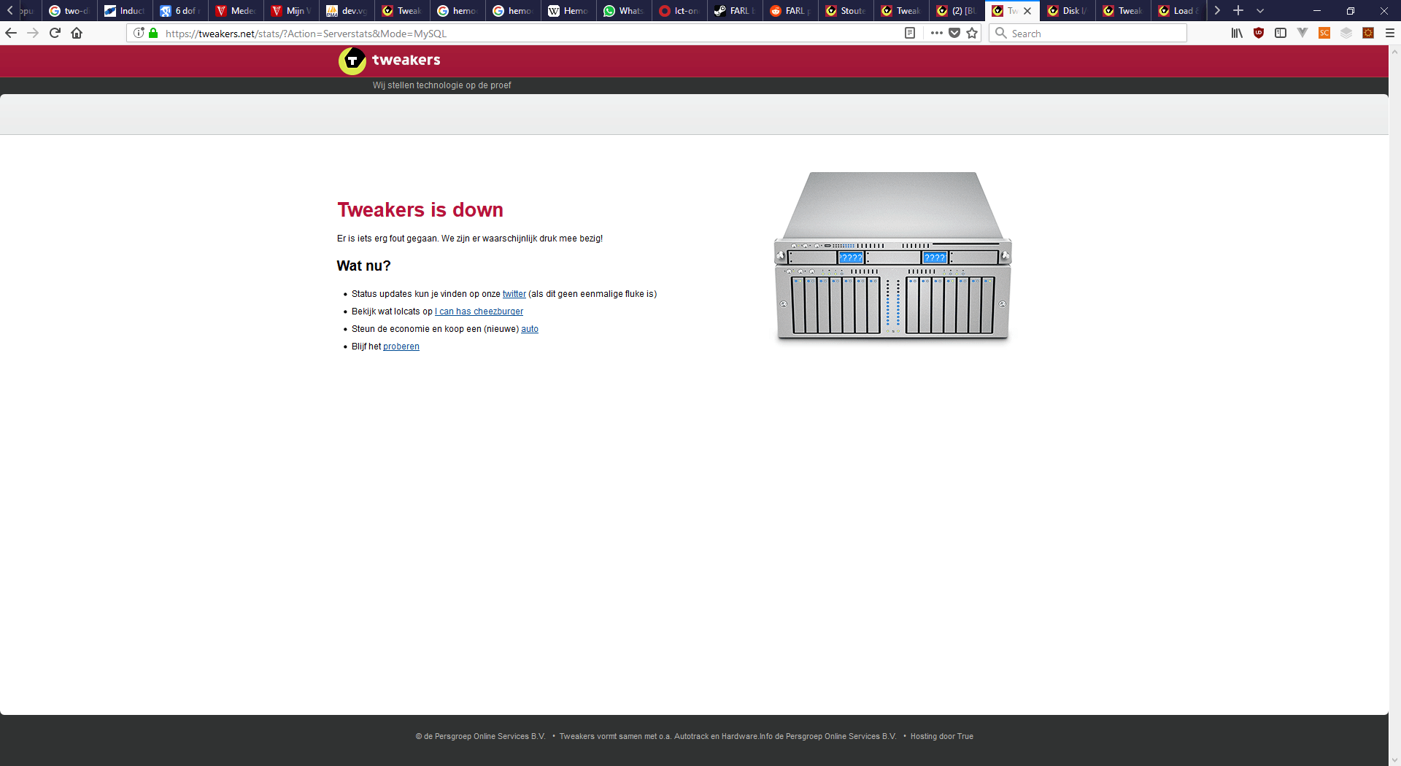The width and height of the screenshot is (1401, 766).
Task: Open the '6 dof' tab
Action: click(x=180, y=11)
